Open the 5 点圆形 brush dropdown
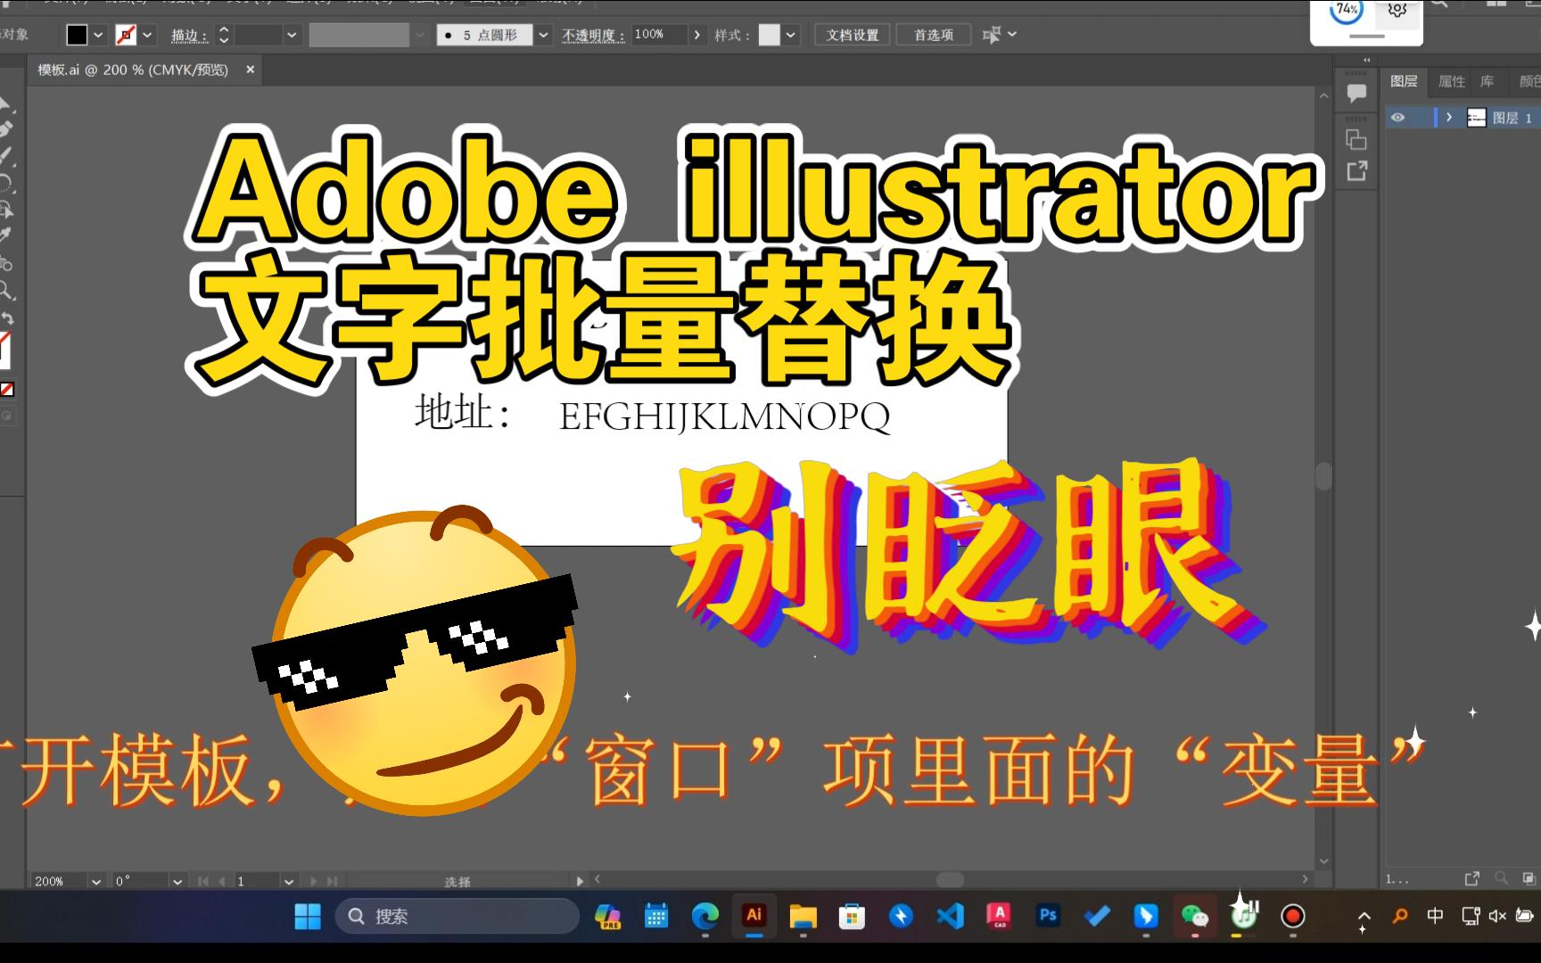 (x=541, y=35)
